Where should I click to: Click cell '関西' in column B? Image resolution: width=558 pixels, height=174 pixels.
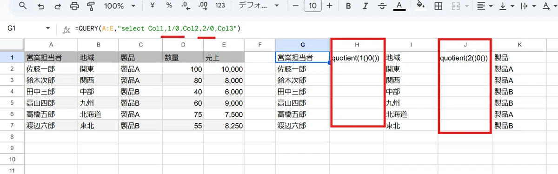(x=98, y=80)
